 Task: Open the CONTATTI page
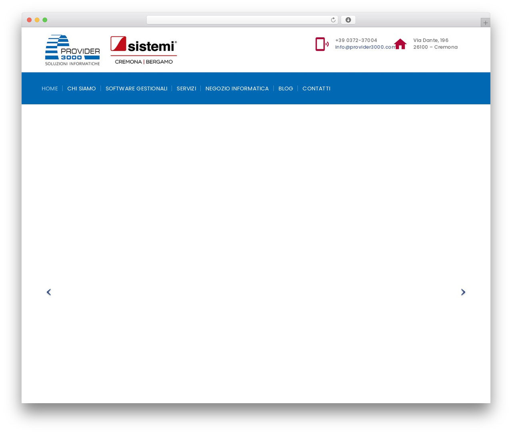click(316, 88)
